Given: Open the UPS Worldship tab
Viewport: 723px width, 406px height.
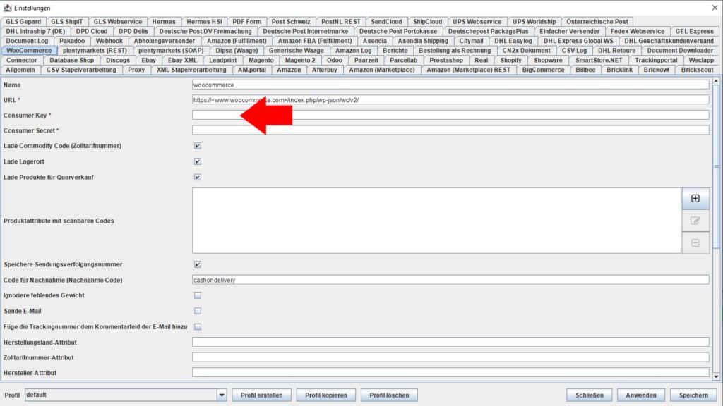Looking at the screenshot, I should (534, 22).
